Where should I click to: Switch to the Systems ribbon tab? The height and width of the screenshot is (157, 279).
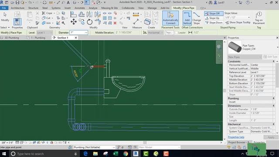click(x=56, y=8)
